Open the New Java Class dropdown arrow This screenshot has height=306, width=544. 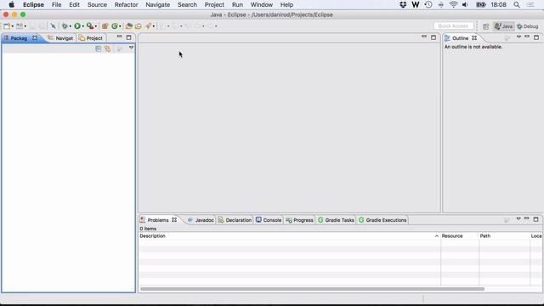(120, 26)
